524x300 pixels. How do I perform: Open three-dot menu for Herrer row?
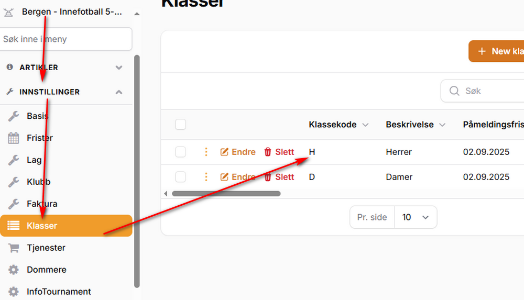tap(206, 152)
